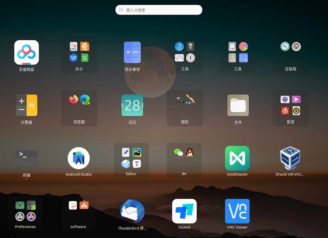Viewport: 328px width, 238px height.
Task: Expand the Preferences folder
Action: (x=26, y=213)
